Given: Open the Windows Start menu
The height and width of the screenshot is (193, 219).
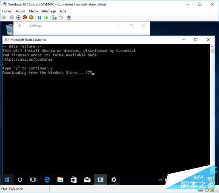Looking at the screenshot, I should (7, 179).
